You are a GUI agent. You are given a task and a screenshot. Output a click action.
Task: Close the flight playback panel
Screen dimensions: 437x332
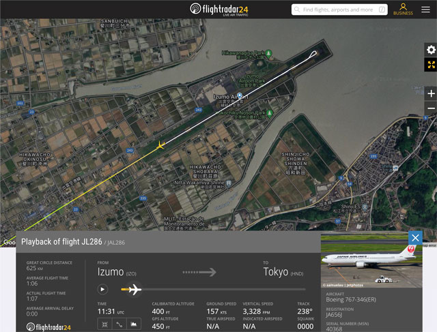pos(415,237)
